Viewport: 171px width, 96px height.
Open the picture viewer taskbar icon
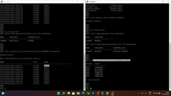pyautogui.click(x=88, y=93)
